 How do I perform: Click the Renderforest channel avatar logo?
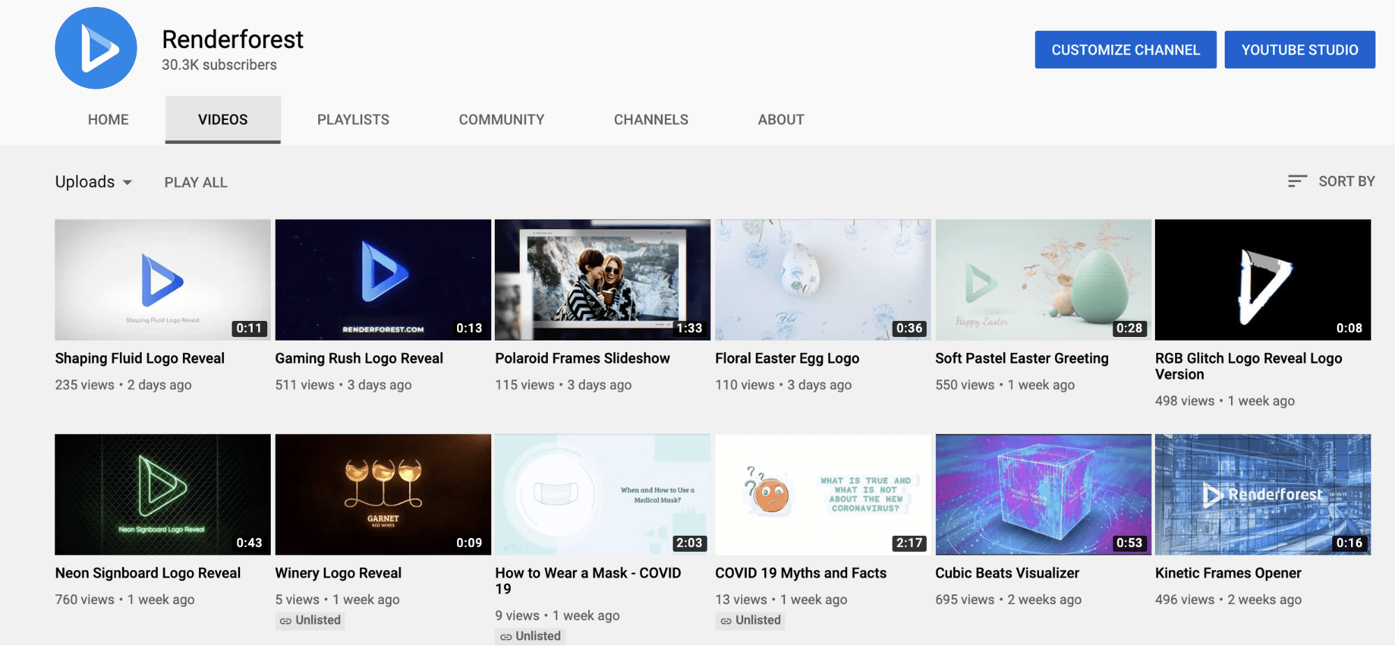96,48
